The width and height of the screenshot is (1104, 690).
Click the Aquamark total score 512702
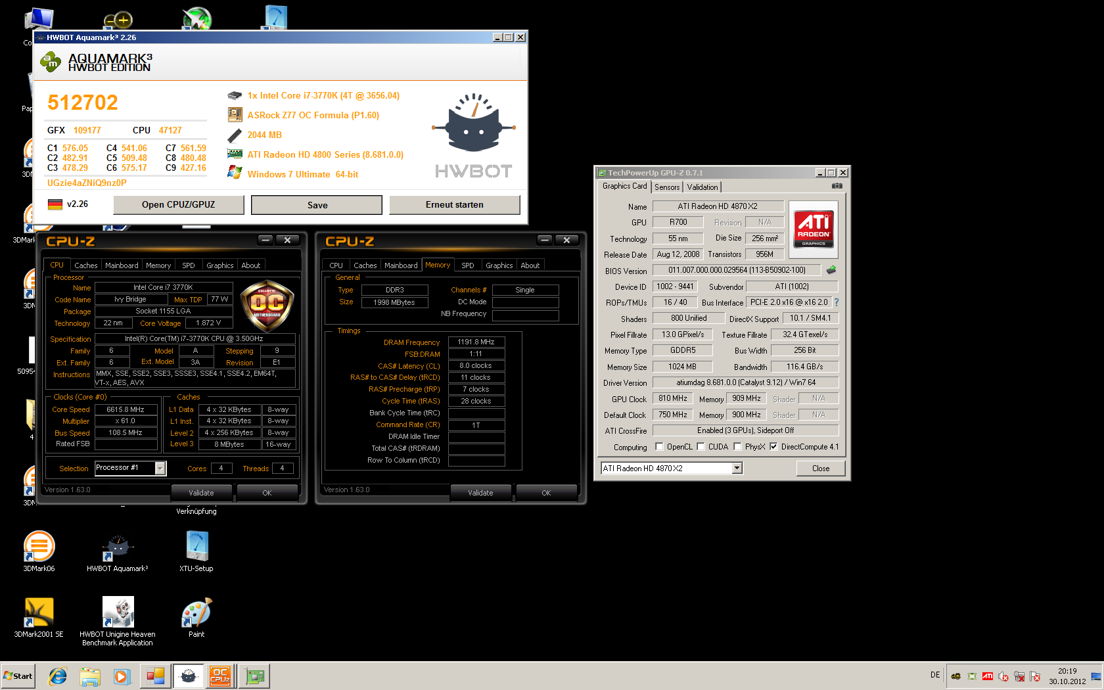[x=83, y=103]
